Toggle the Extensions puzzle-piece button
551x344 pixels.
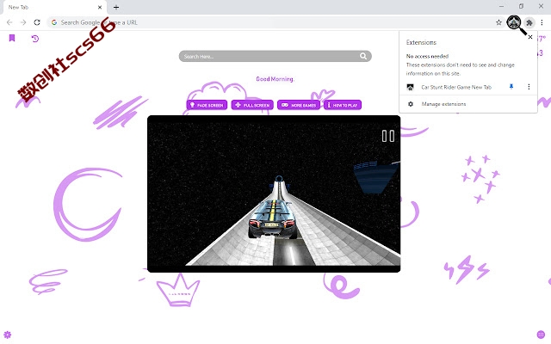[529, 22]
